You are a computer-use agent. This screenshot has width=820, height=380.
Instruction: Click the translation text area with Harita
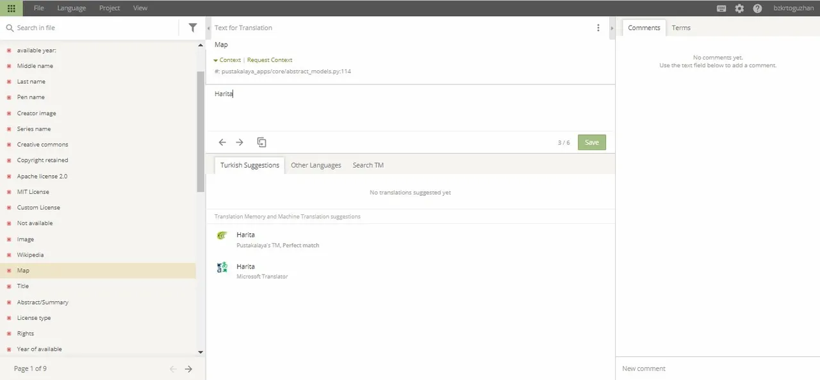tap(410, 107)
